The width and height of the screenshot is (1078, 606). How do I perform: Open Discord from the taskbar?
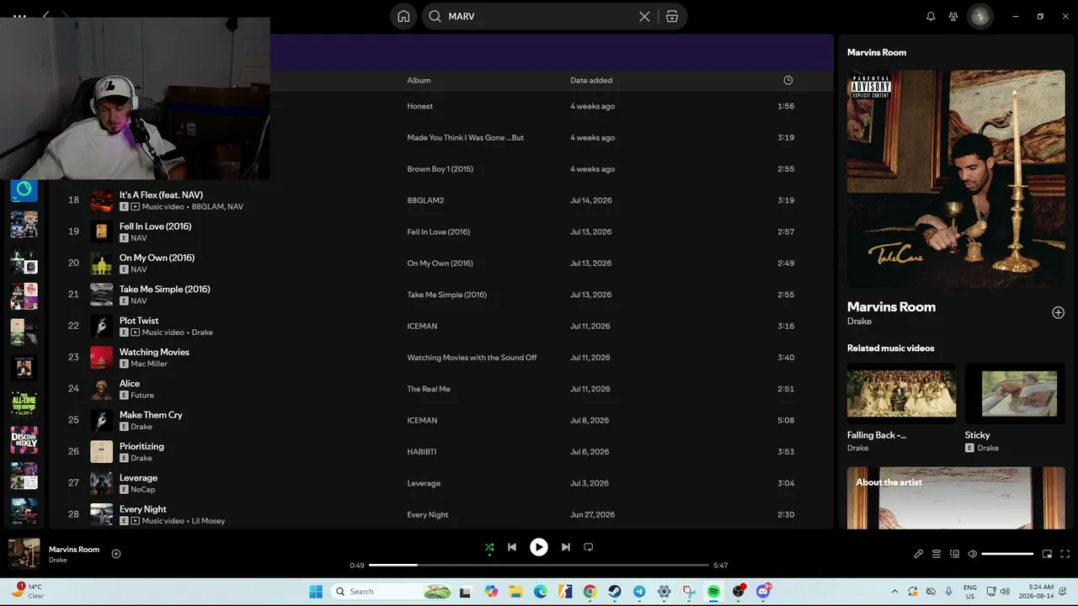(x=763, y=592)
